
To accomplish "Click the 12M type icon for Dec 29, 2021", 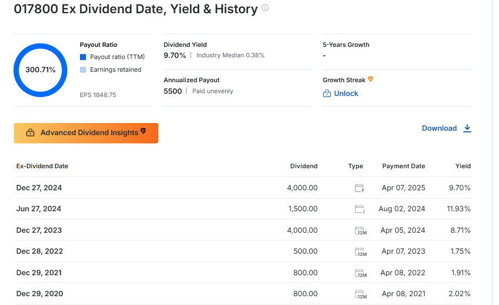I will point(360,272).
